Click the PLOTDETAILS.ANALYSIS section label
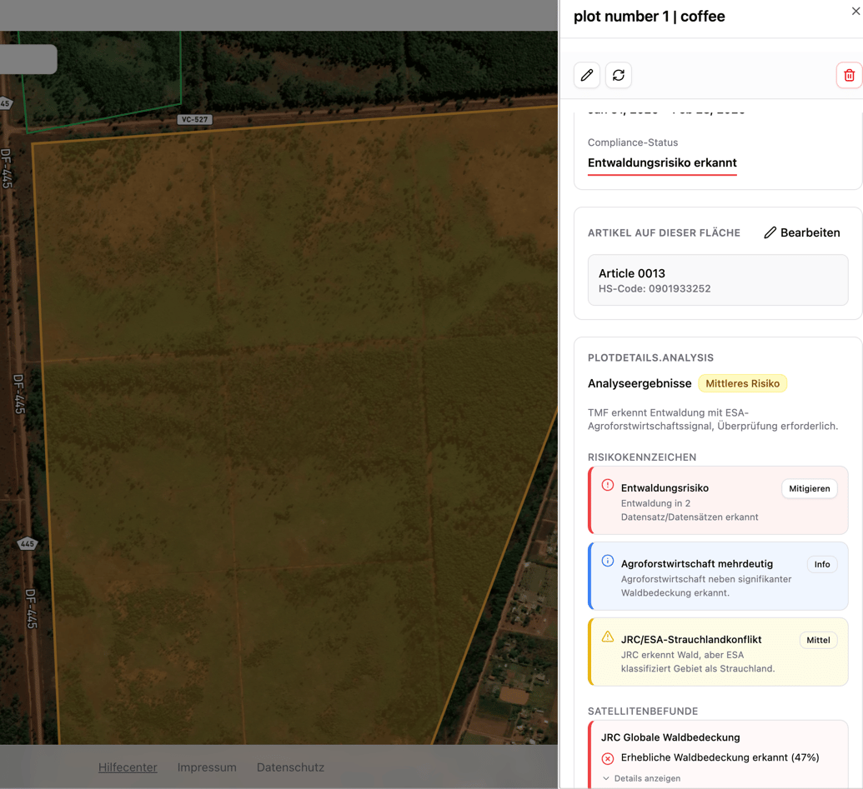Viewport: 863px width, 789px height. coord(650,357)
